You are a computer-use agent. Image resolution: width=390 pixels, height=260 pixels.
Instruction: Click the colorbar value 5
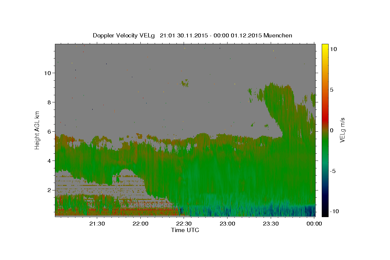coord(331,90)
